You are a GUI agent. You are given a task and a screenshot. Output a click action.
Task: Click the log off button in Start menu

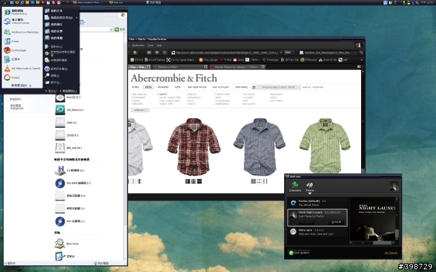(51, 90)
